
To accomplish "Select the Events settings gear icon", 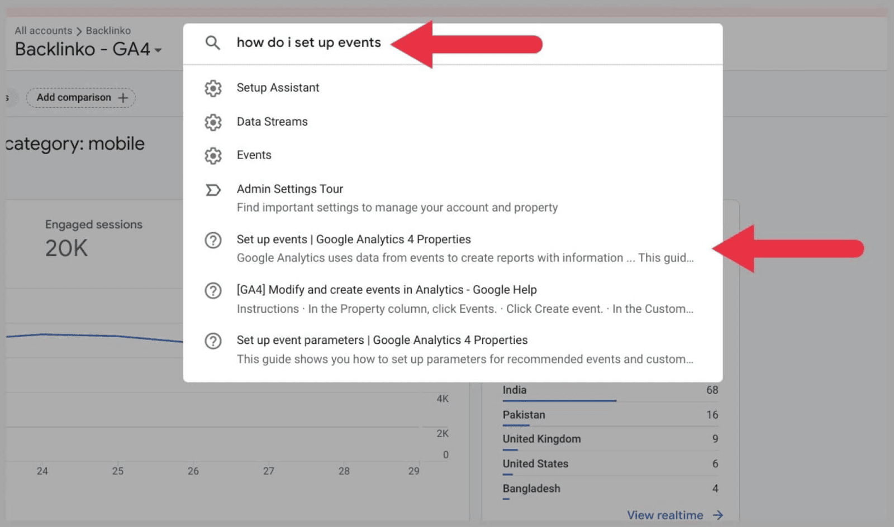I will [x=213, y=155].
